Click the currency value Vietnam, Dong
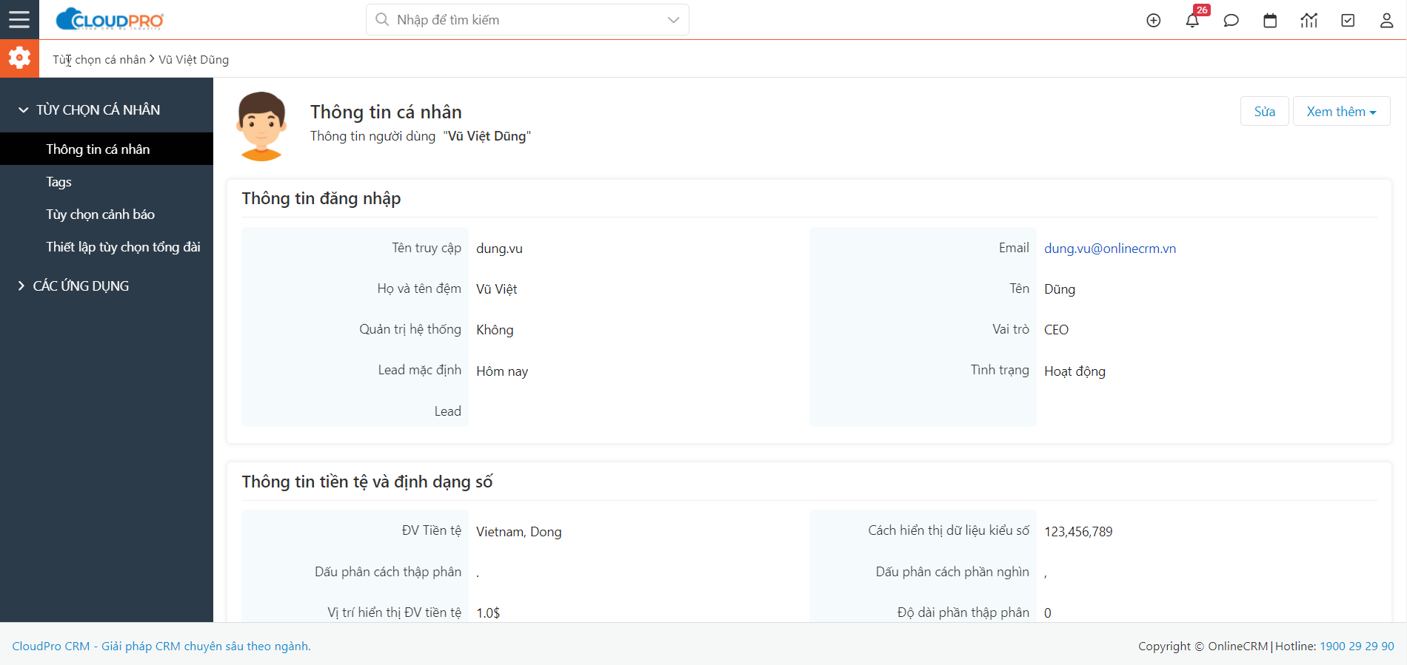The width and height of the screenshot is (1407, 665). click(518, 532)
